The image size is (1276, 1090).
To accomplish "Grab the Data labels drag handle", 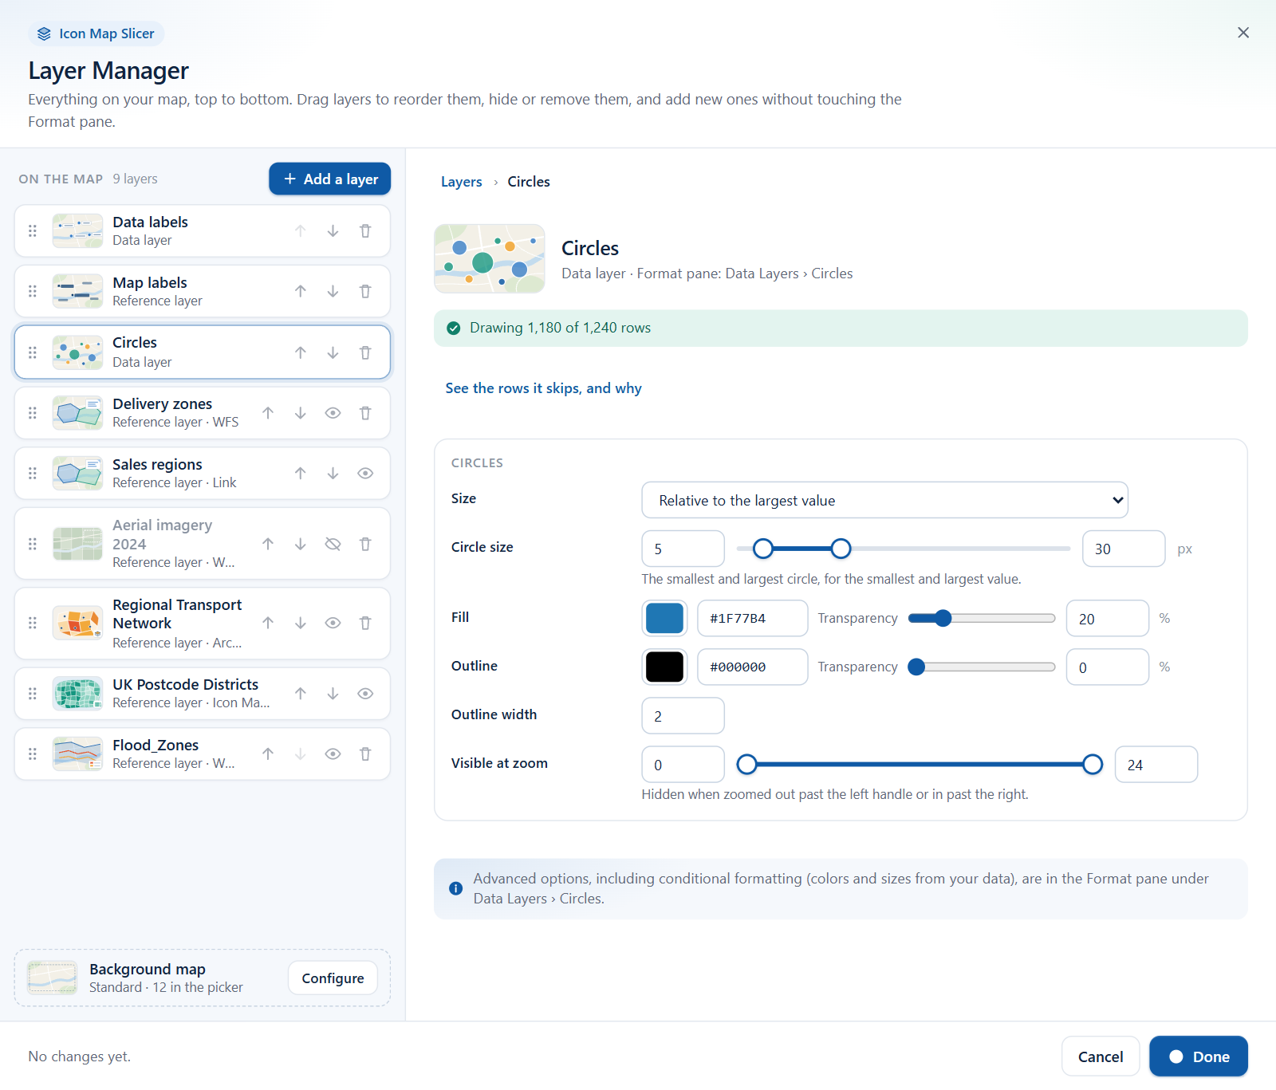I will coord(33,231).
